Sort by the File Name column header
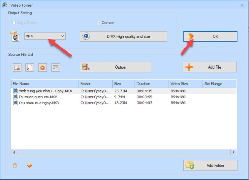The width and height of the screenshot is (249, 180). tap(45, 84)
